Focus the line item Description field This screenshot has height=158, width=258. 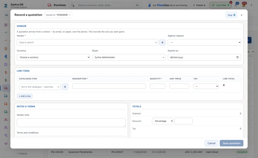tap(109, 86)
